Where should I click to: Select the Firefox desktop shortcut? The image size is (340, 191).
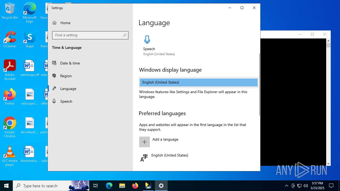coord(10,97)
